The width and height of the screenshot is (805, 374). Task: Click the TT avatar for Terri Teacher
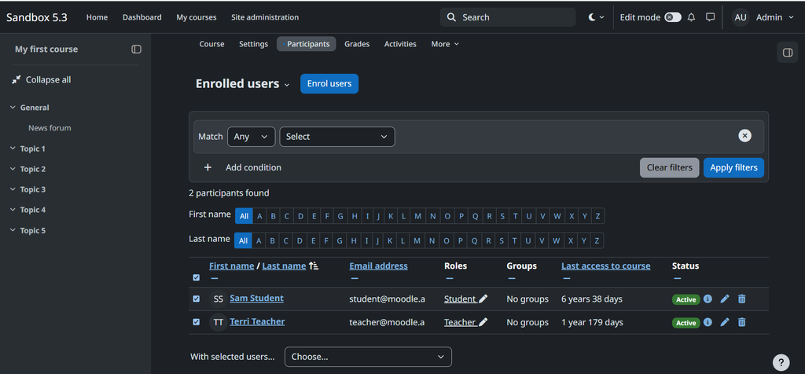[x=219, y=322]
